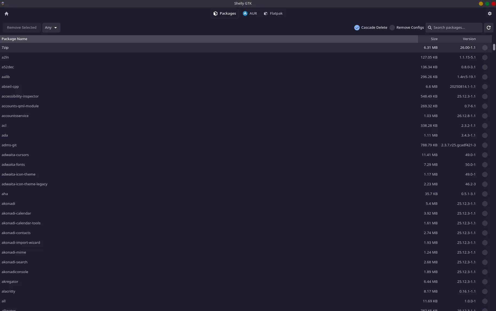Go to the home page icon
This screenshot has width=496, height=311.
click(7, 14)
